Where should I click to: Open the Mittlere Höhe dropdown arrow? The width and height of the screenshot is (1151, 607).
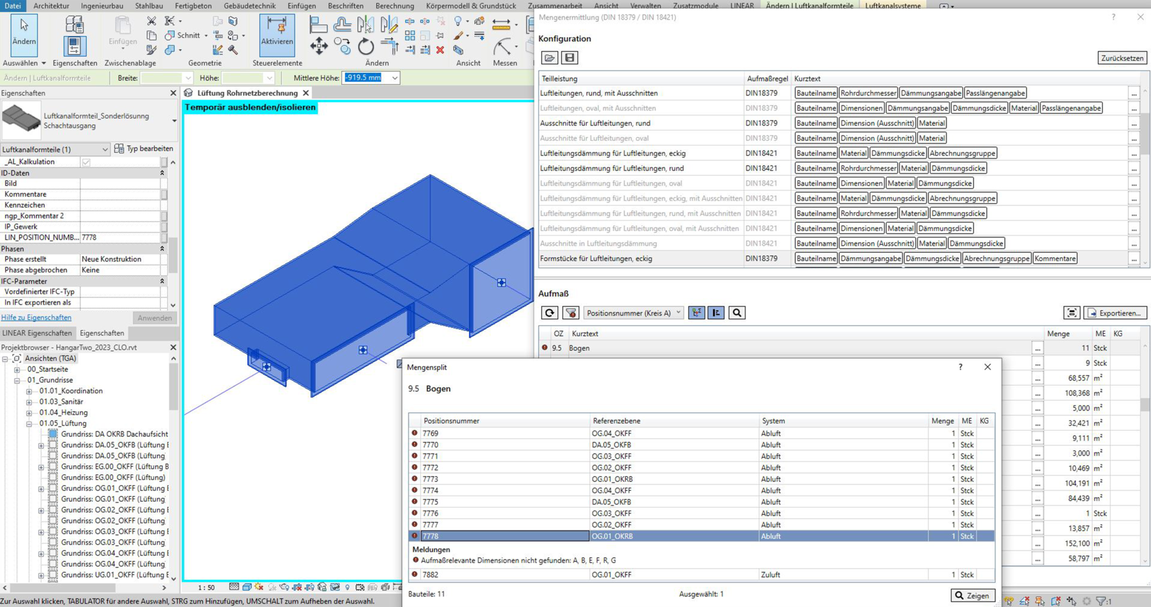tap(394, 78)
